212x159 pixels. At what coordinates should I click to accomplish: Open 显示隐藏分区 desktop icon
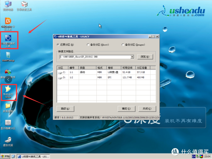pos(8,125)
